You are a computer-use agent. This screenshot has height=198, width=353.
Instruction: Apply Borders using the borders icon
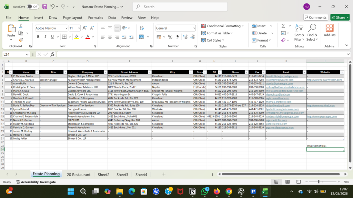[x=64, y=37]
